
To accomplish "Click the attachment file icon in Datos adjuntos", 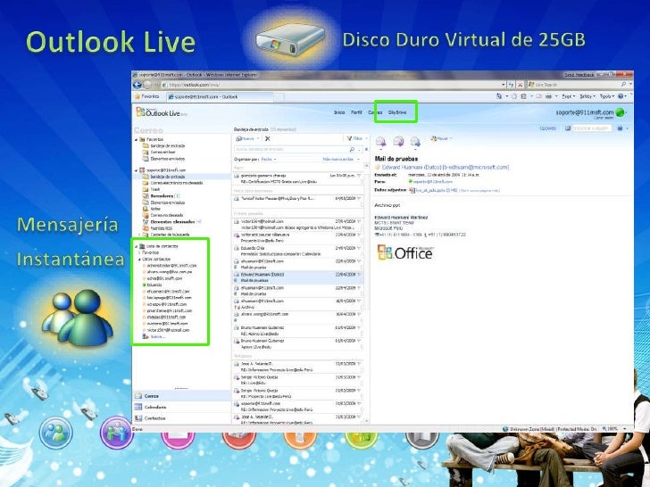I will [412, 190].
